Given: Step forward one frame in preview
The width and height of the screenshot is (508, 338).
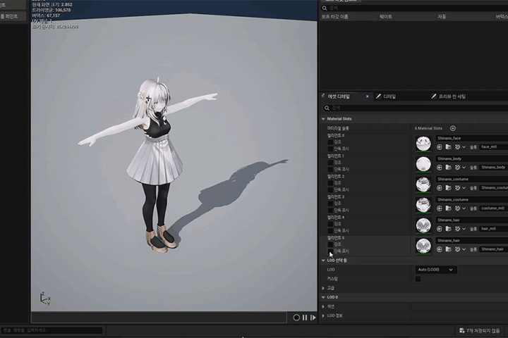Looking at the screenshot, I should coord(313,318).
